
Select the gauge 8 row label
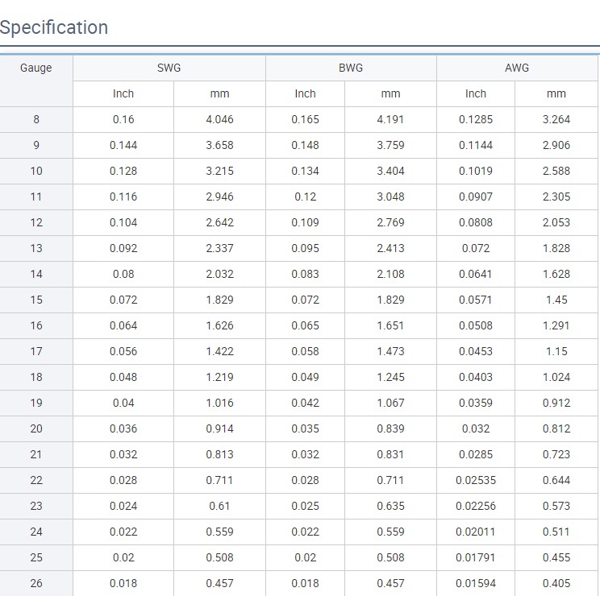[35, 119]
